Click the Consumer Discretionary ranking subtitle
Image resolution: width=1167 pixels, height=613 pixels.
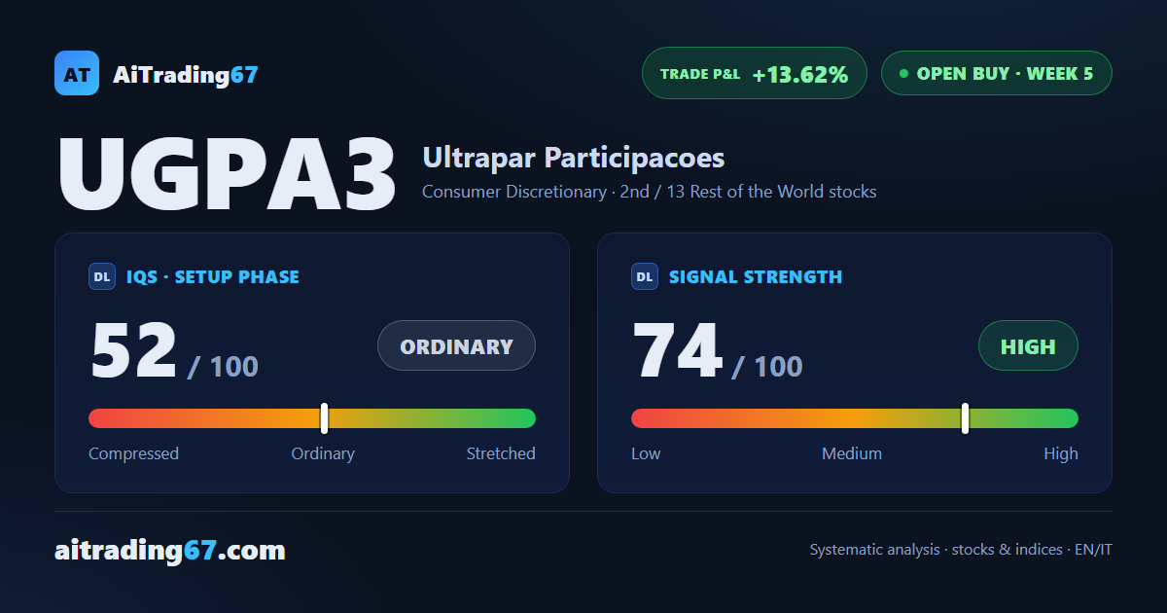[x=649, y=192]
